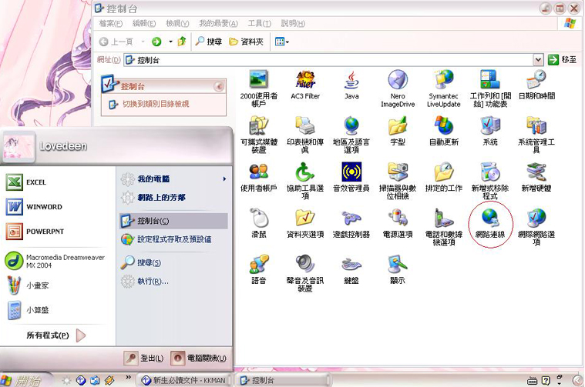Open the Nero ImageDrive icon
Viewport: 585px width, 387px height.
(x=398, y=81)
